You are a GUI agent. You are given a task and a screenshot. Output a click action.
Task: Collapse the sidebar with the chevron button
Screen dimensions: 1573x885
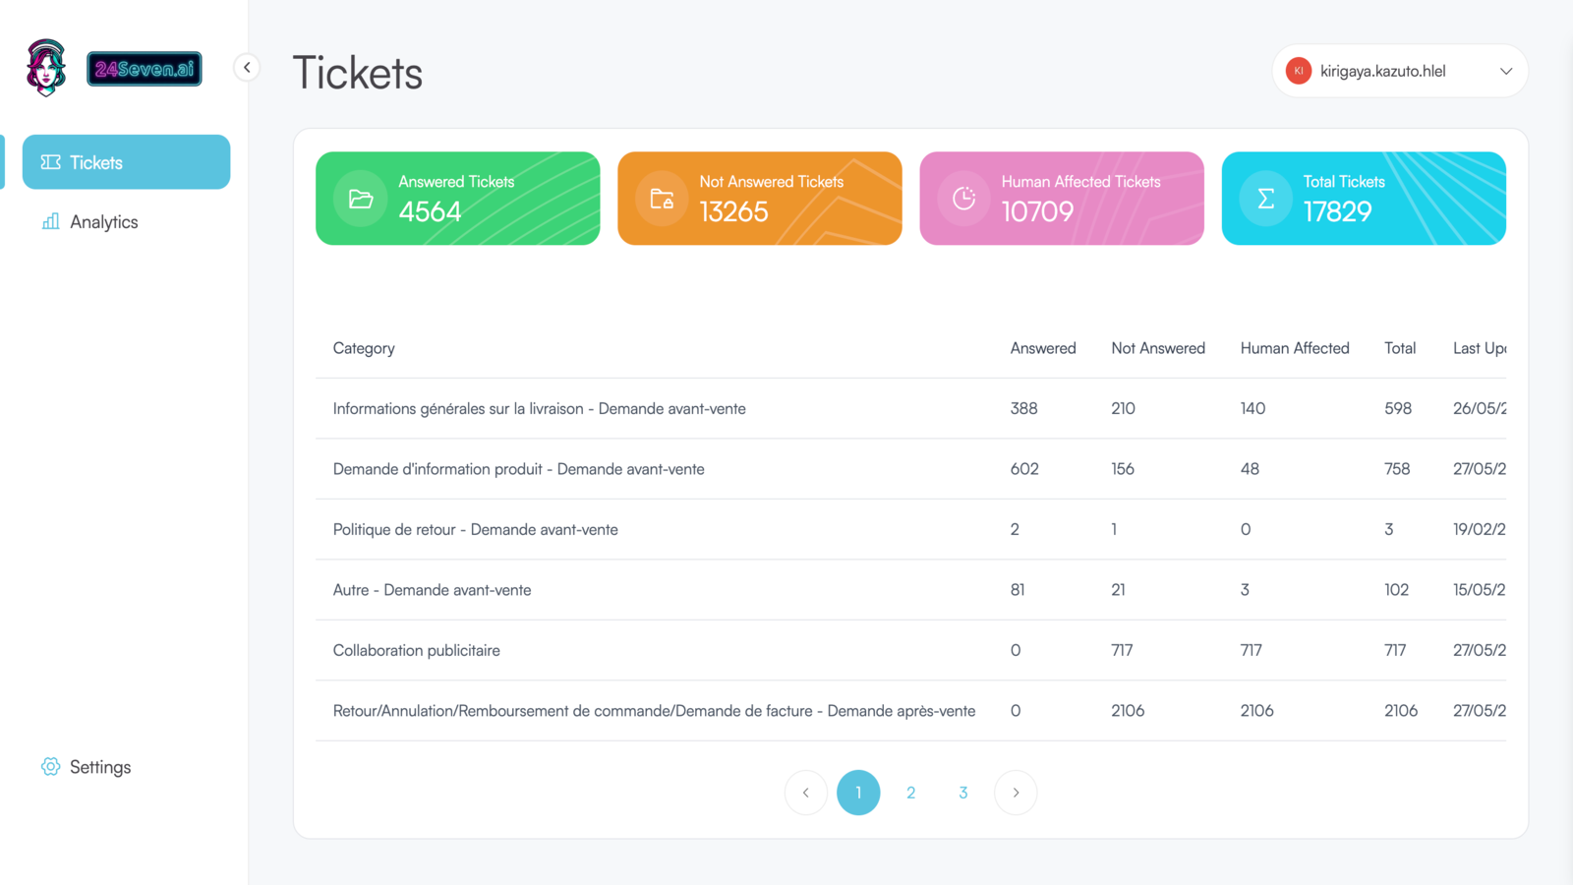pos(247,68)
